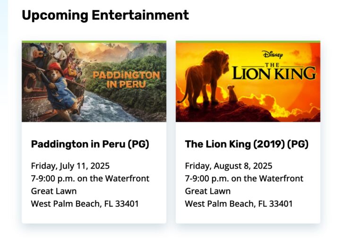The width and height of the screenshot is (344, 238).
Task: Click West Palm Beach address under Lion King card
Action: pyautogui.click(x=239, y=204)
